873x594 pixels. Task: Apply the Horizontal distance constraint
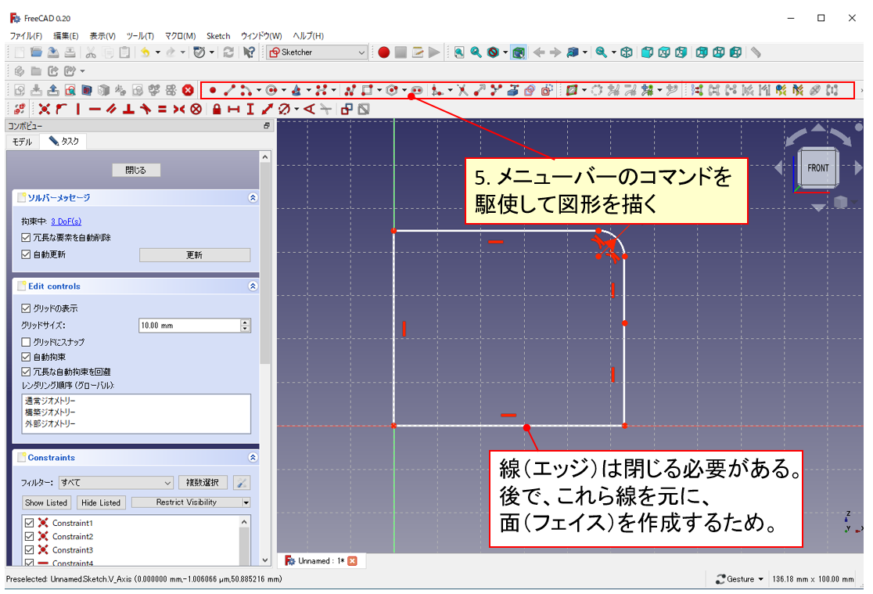click(x=233, y=110)
